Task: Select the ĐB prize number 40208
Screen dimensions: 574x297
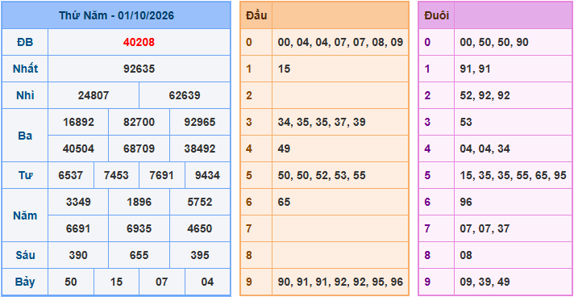Action: coord(139,42)
